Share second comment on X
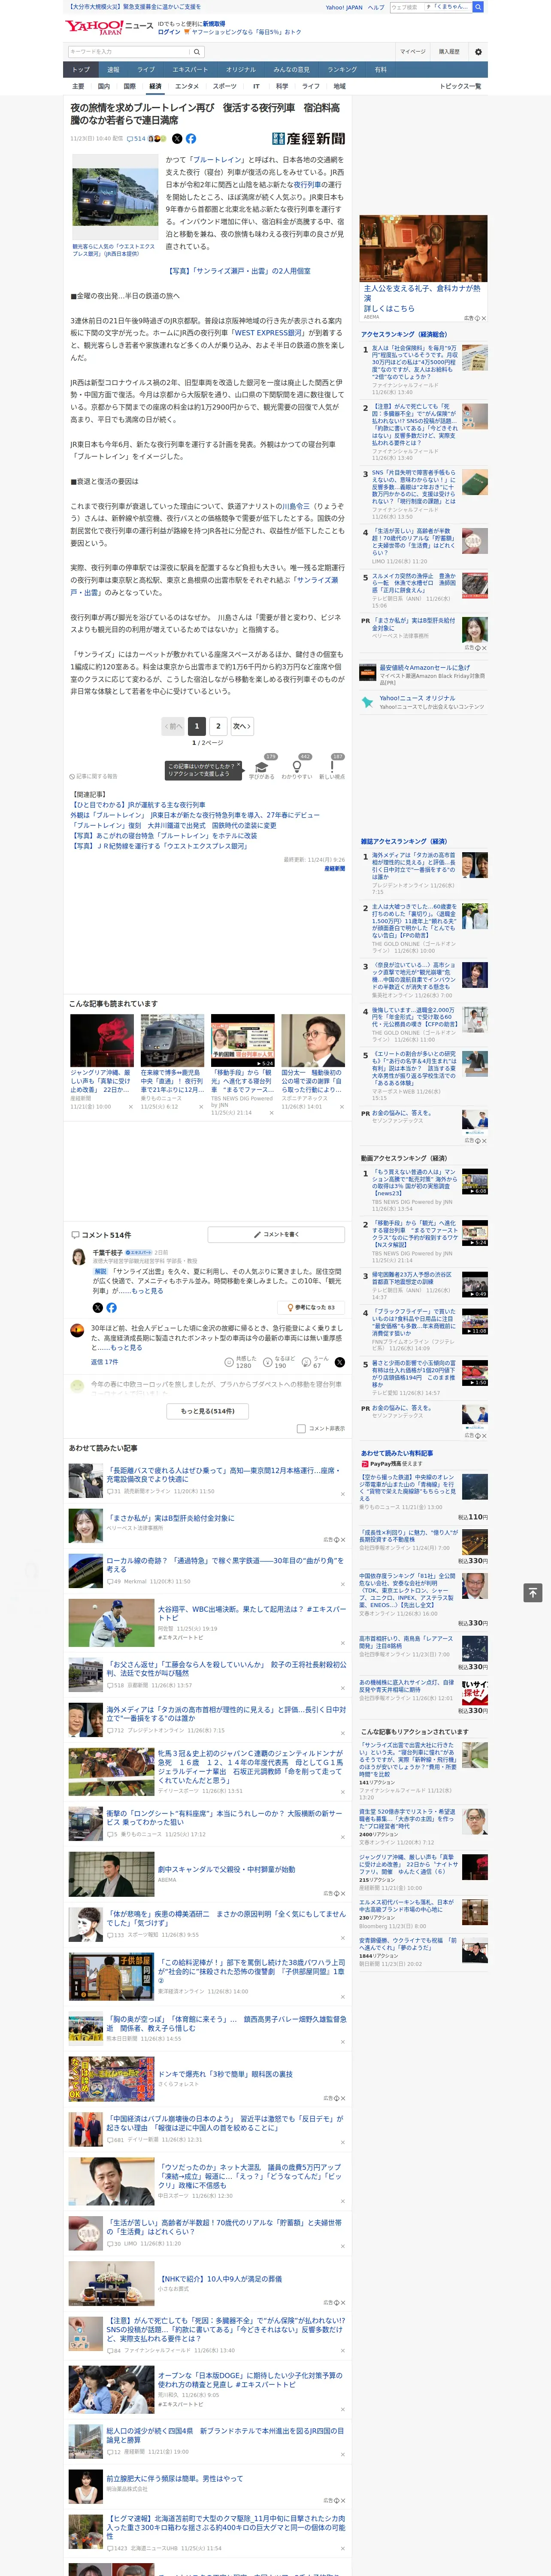This screenshot has height=2576, width=551. 340,1362
